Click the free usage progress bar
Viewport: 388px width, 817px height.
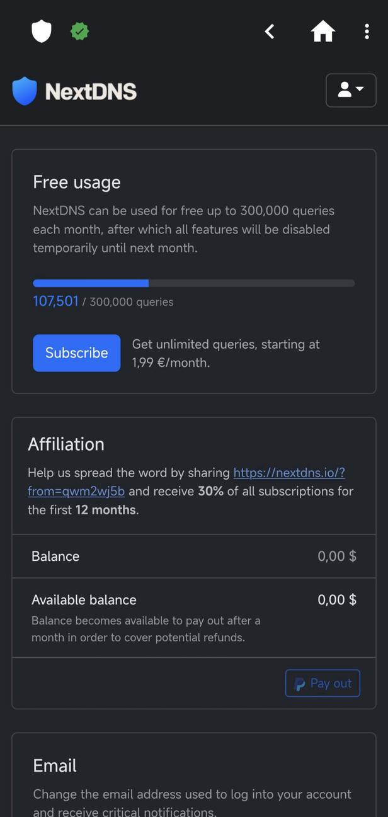pos(193,283)
